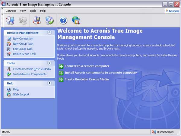Open the Help link in Help panel

[16, 89]
